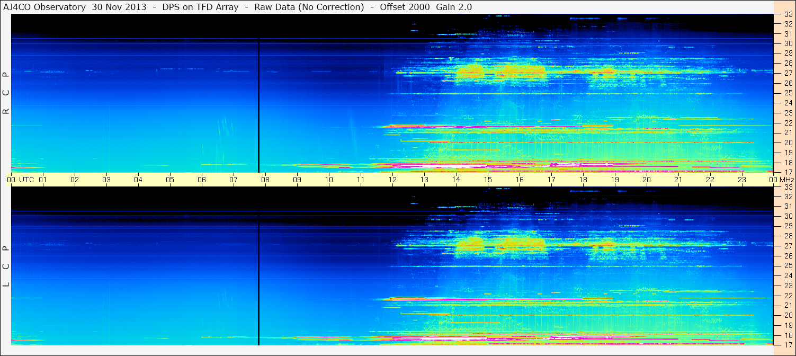Click the "MHz" label on time axis
796x356 pixels.
786,180
